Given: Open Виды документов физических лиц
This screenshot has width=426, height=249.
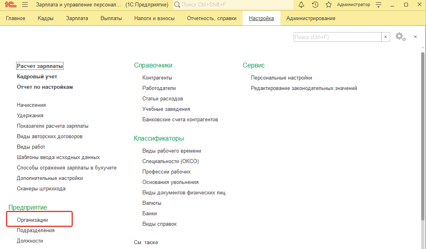Looking at the screenshot, I should coord(184,193).
